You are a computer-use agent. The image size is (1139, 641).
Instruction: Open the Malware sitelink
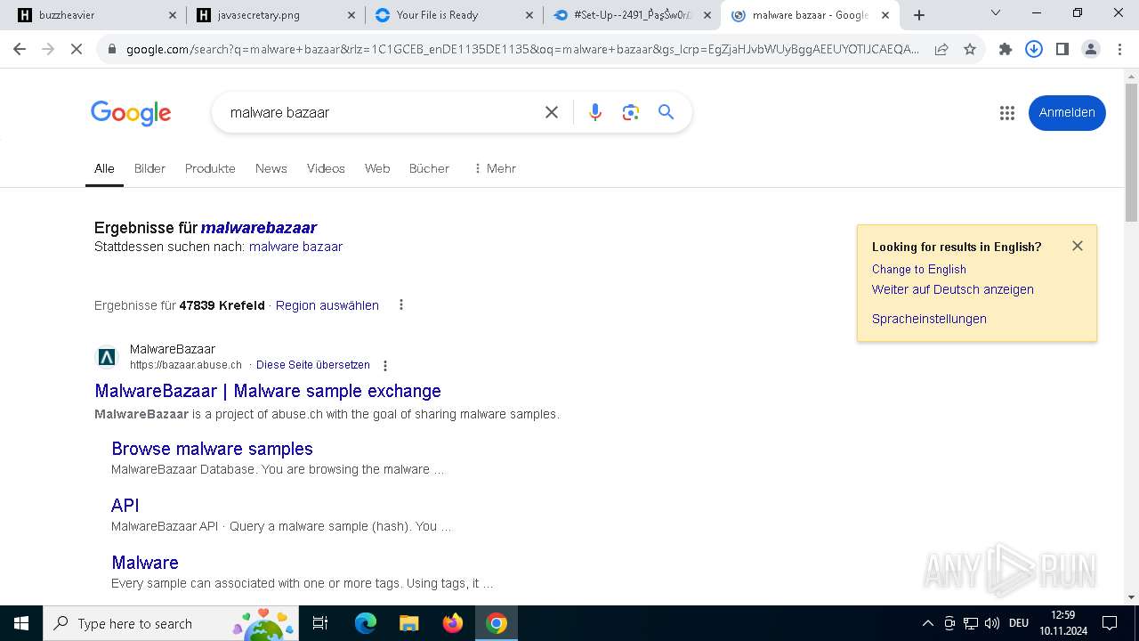coord(145,563)
